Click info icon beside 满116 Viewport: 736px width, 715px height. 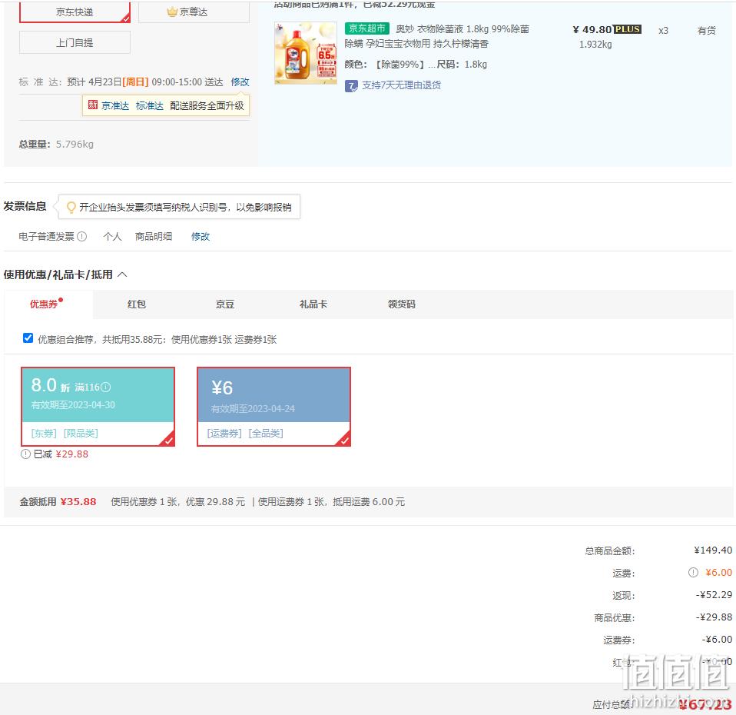click(106, 387)
